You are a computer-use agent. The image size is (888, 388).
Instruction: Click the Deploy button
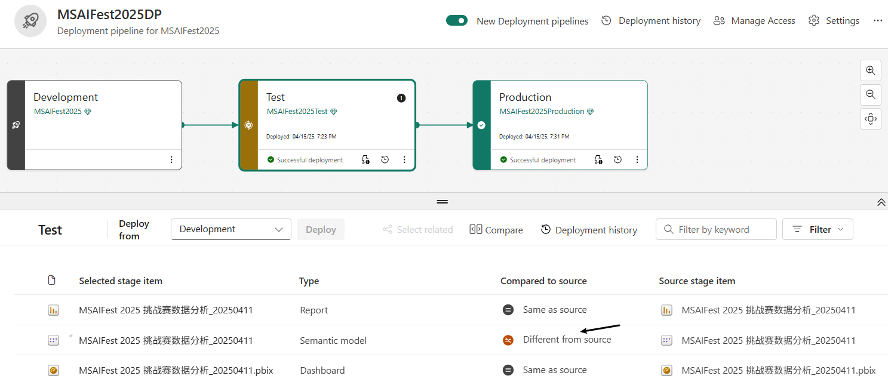point(321,229)
